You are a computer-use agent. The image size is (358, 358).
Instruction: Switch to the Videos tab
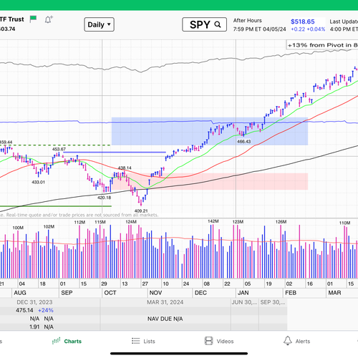219,341
